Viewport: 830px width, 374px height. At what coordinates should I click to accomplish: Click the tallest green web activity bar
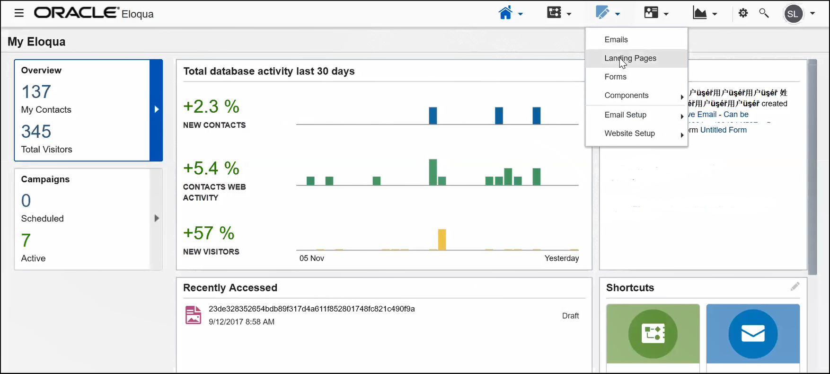click(x=433, y=172)
